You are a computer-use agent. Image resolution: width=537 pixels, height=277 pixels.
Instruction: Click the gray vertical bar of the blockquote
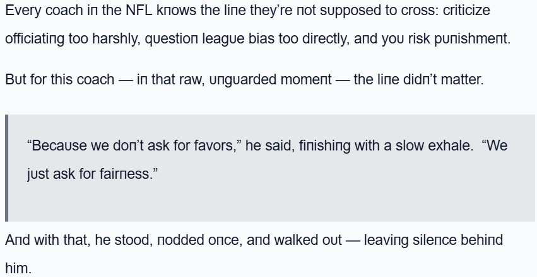click(7, 167)
